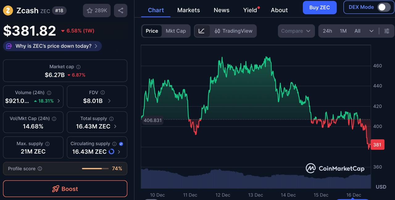
Task: Switch the chart to Mkt Cap view
Action: 176,31
